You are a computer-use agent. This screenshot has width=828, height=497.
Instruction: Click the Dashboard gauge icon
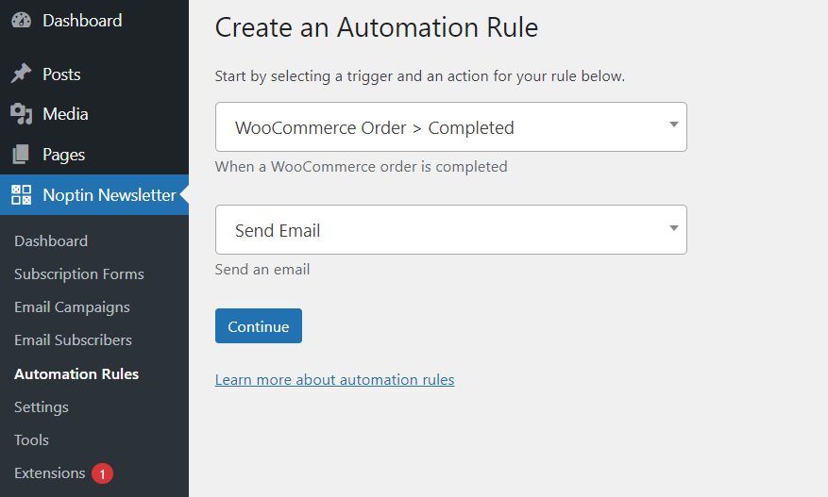tap(21, 21)
